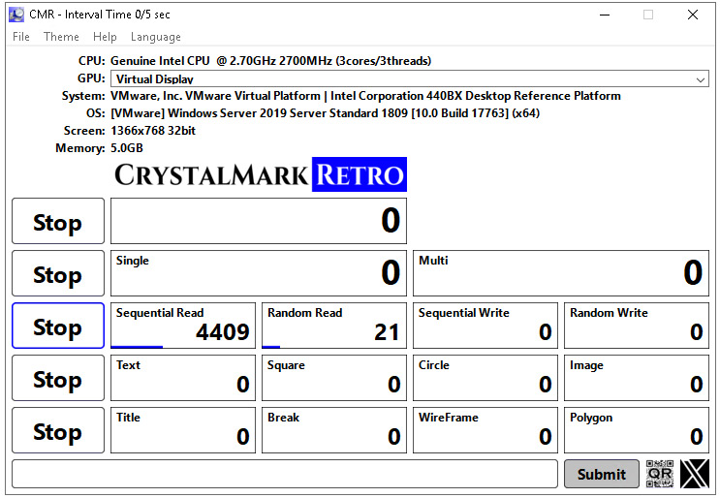Click the Memory value 5.0GB
This screenshot has width=720, height=498.
[127, 148]
